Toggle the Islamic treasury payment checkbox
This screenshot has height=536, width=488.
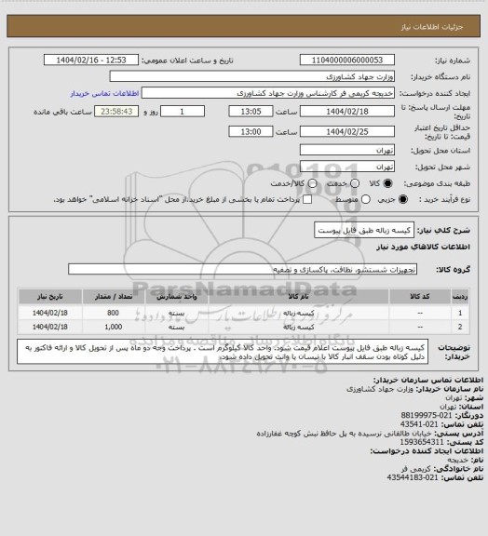pyautogui.click(x=307, y=199)
